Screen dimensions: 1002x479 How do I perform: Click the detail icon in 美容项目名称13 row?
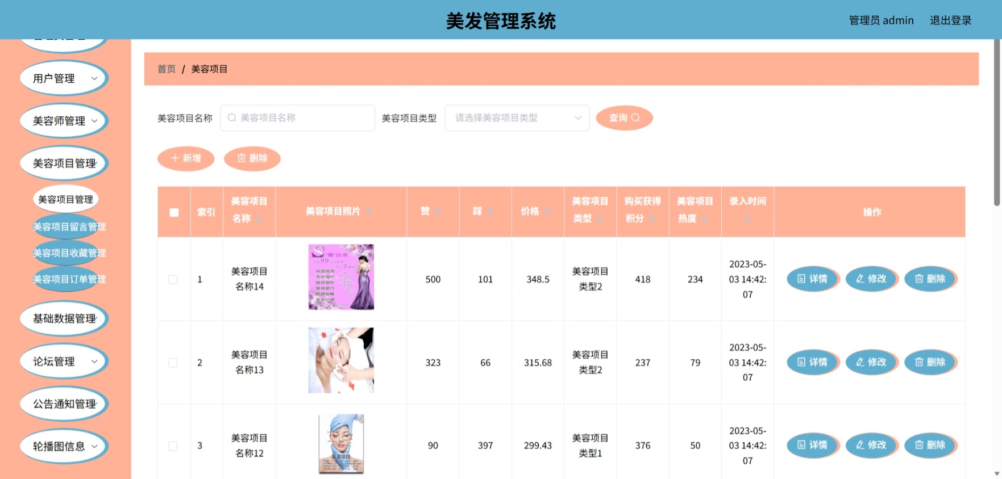(x=801, y=362)
